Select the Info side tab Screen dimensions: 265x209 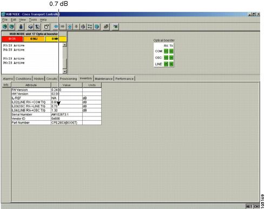(x=6, y=85)
